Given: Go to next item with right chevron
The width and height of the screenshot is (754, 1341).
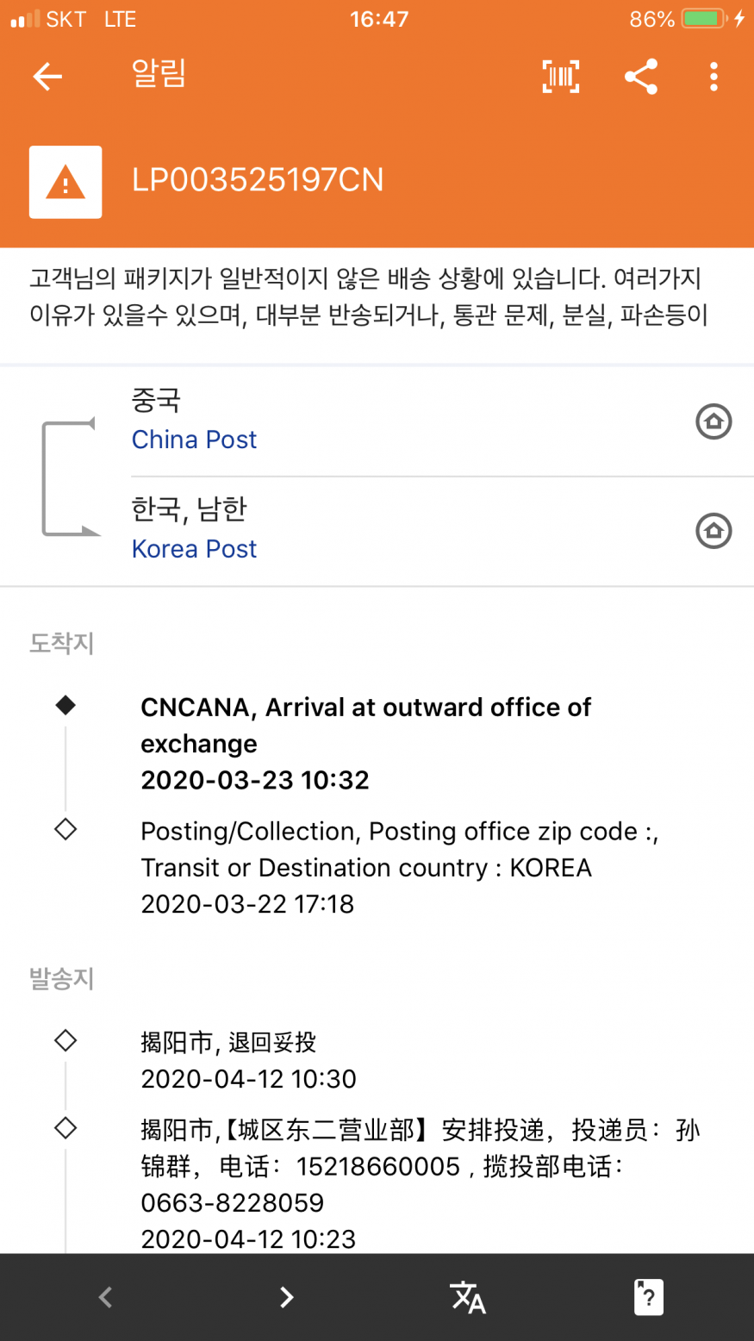Looking at the screenshot, I should point(287,1296).
